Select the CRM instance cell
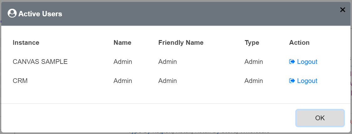 20,81
